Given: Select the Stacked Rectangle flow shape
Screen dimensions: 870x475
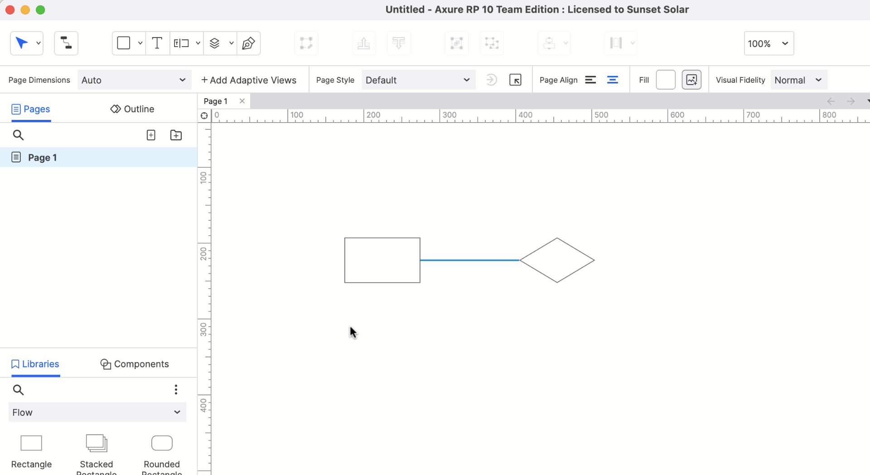Looking at the screenshot, I should click(x=97, y=454).
